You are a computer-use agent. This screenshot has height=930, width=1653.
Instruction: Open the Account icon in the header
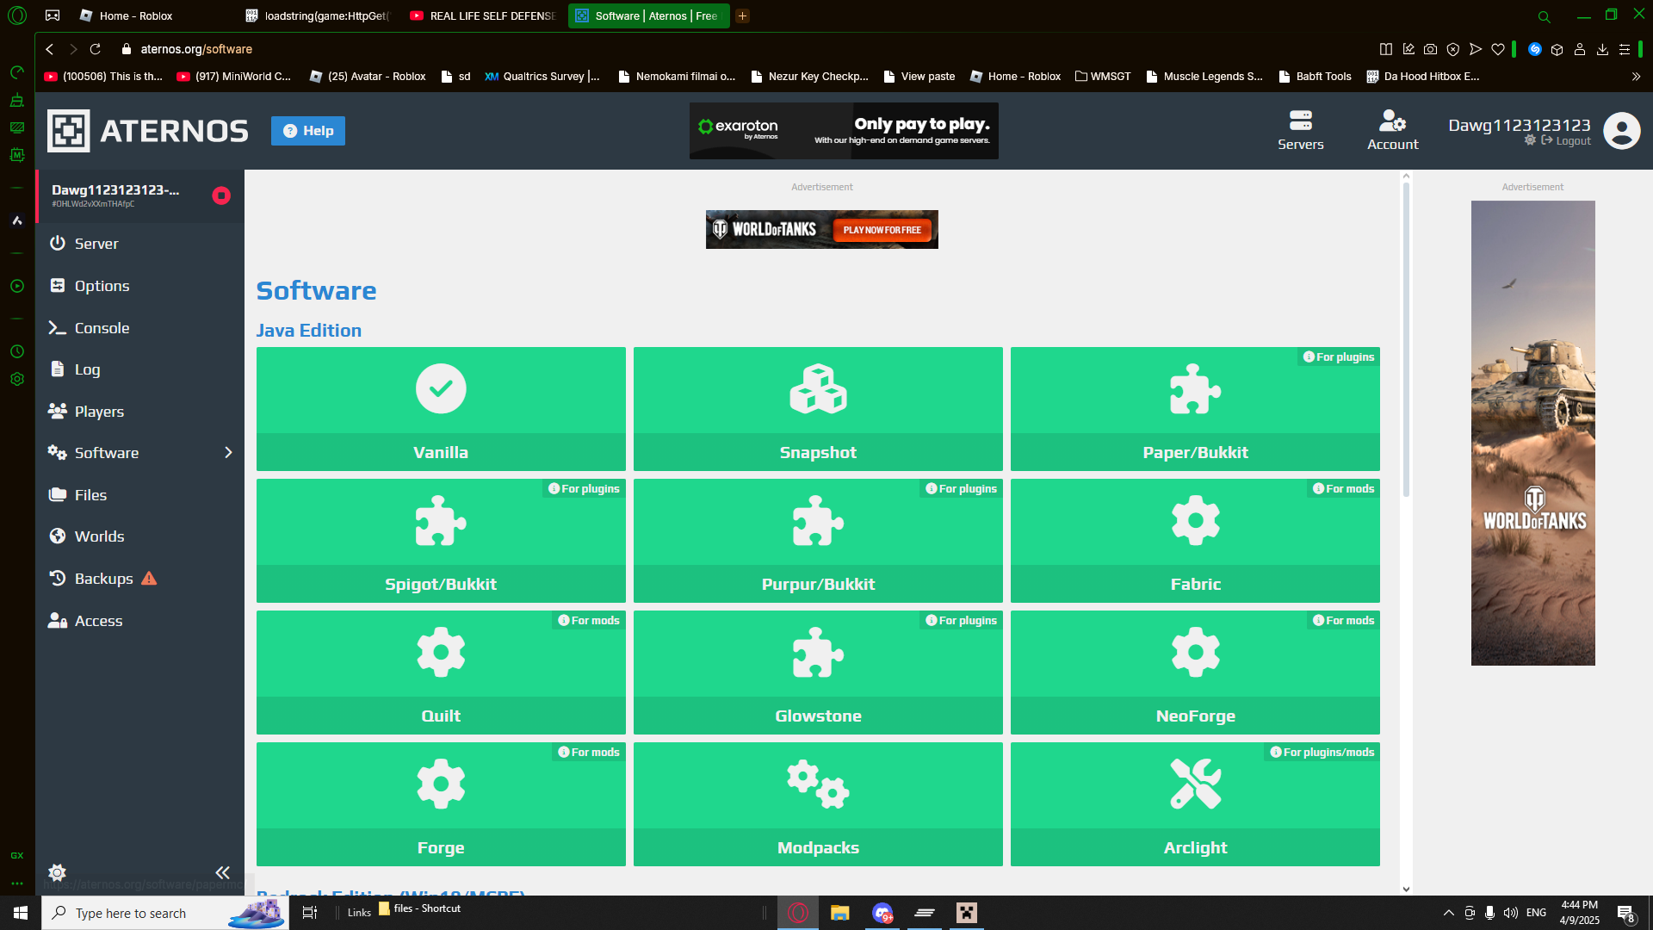click(1392, 121)
